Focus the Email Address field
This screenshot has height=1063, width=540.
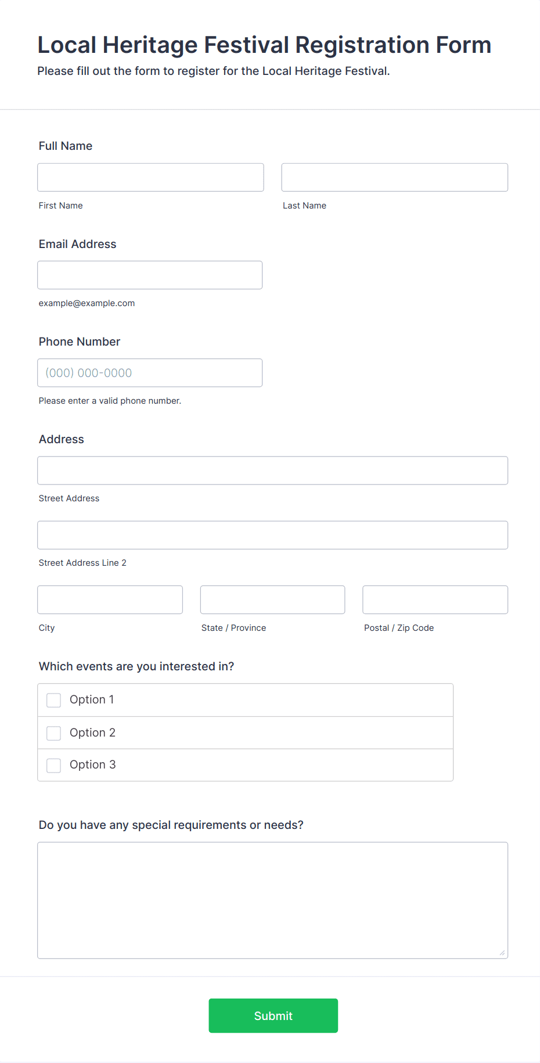[x=150, y=275]
